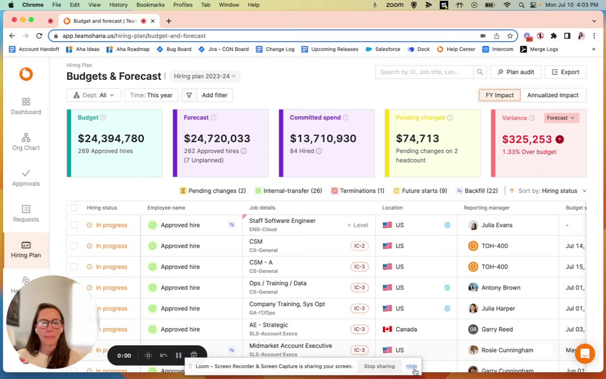Open the History menu
The height and width of the screenshot is (379, 606).
point(118,5)
